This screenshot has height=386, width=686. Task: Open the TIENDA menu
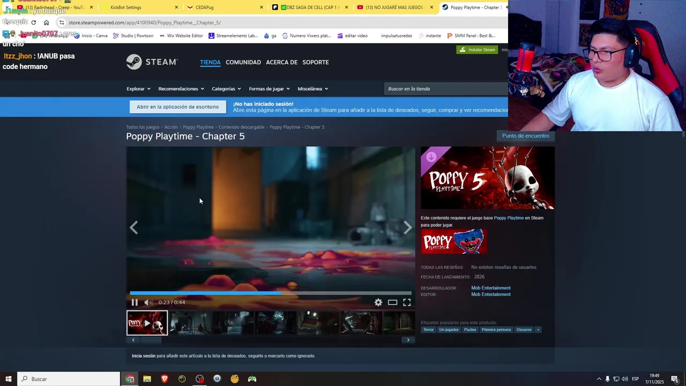210,62
